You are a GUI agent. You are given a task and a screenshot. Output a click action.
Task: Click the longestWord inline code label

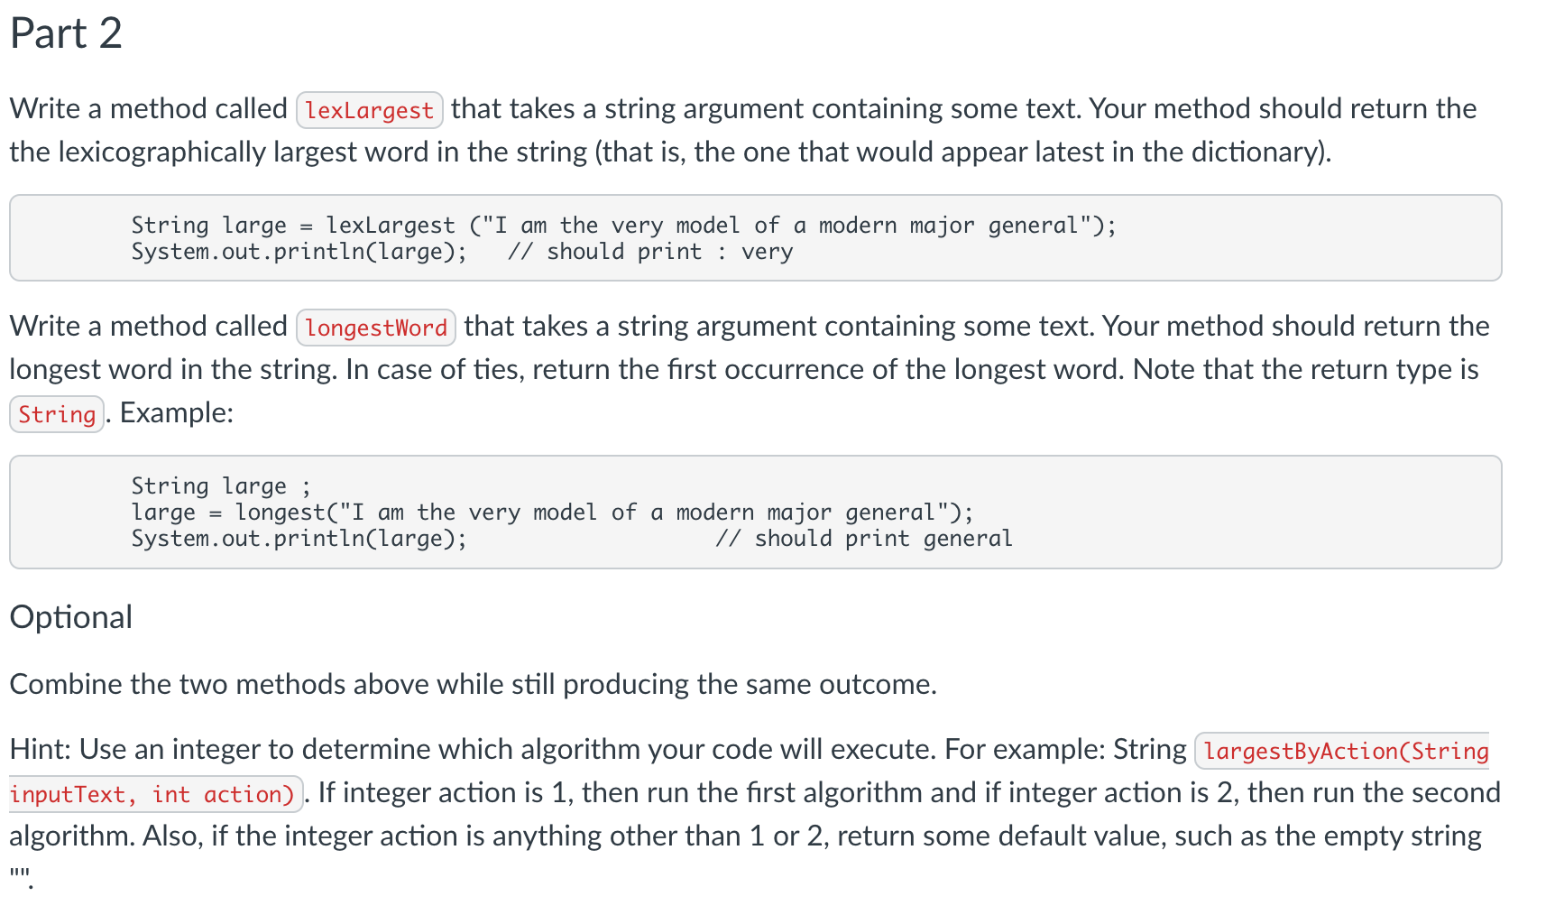coord(375,328)
